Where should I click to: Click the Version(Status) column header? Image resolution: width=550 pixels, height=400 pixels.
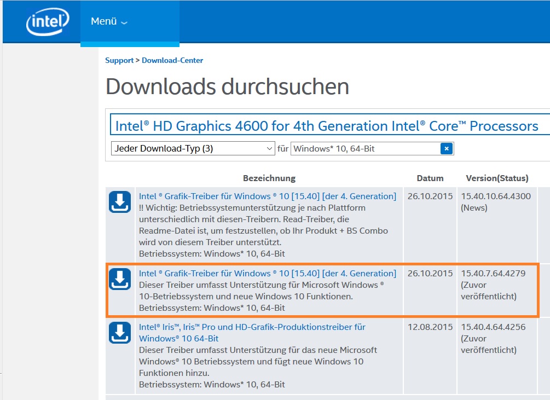click(x=497, y=178)
